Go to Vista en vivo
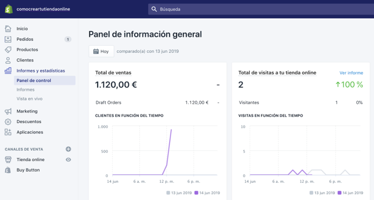Viewport: 374px width, 200px height. [29, 99]
